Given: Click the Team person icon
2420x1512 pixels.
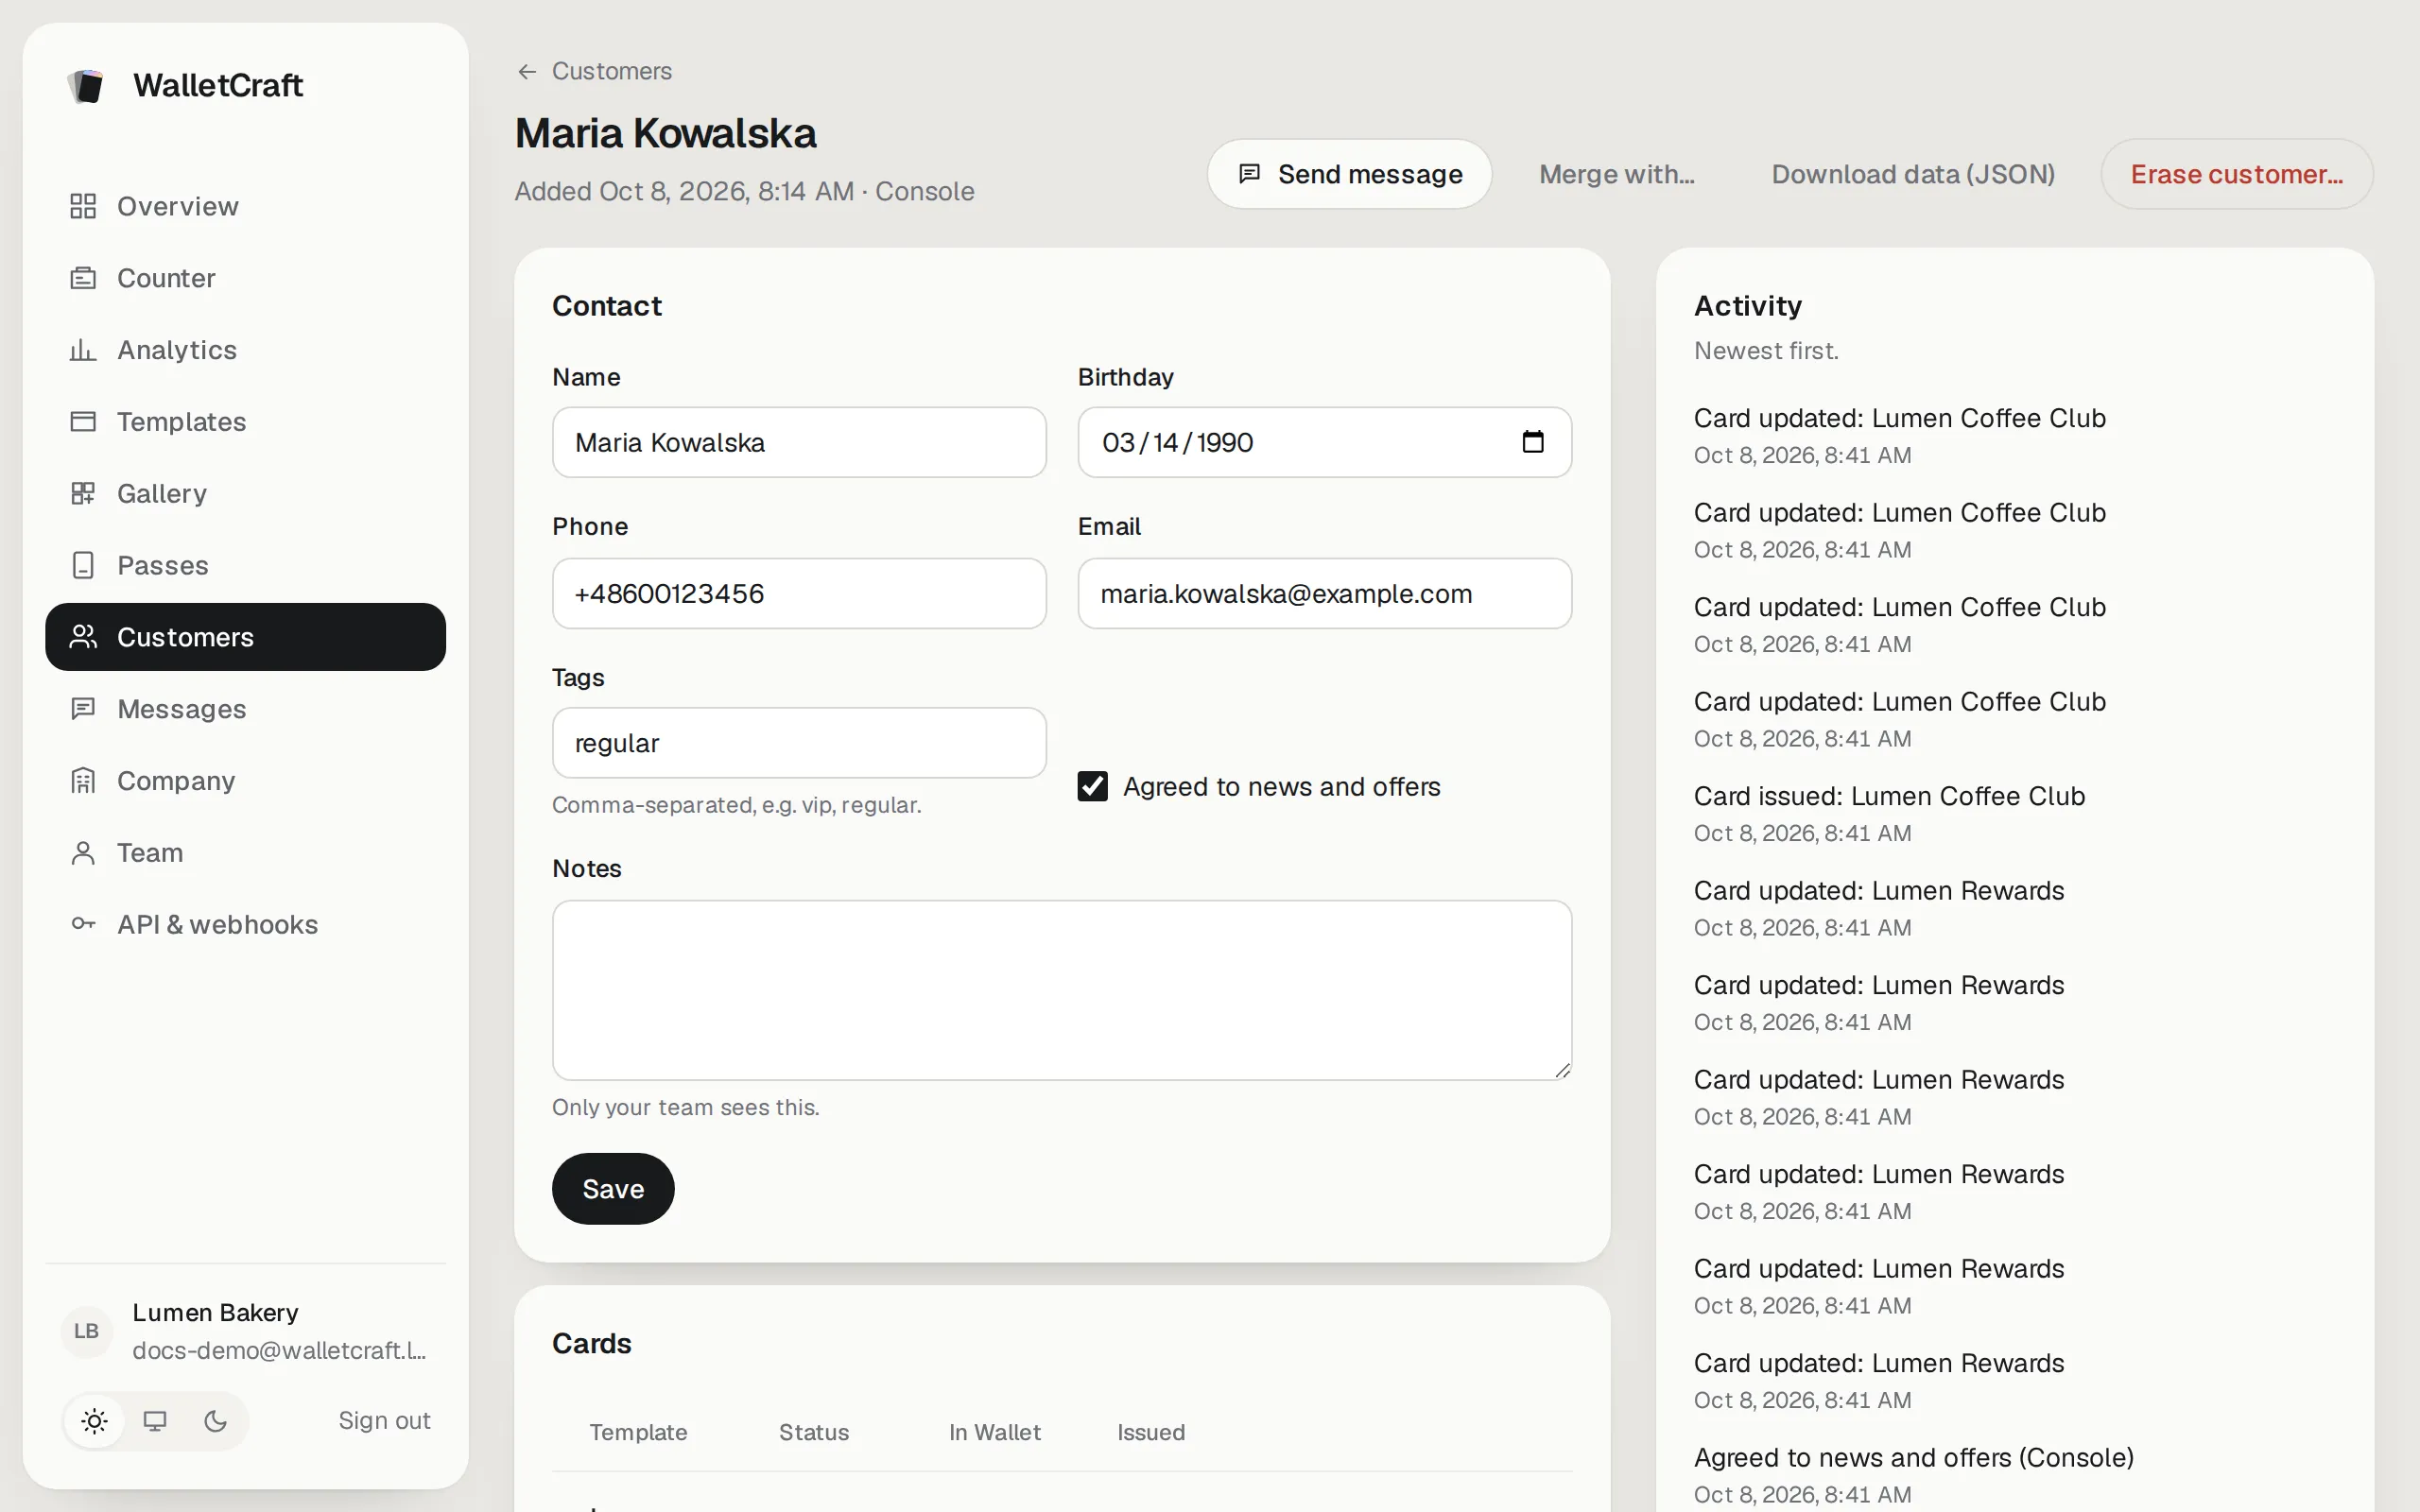Looking at the screenshot, I should point(83,853).
